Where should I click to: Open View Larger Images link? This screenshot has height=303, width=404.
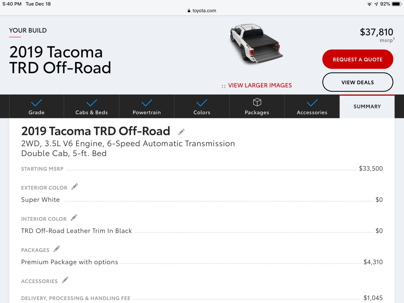257,86
